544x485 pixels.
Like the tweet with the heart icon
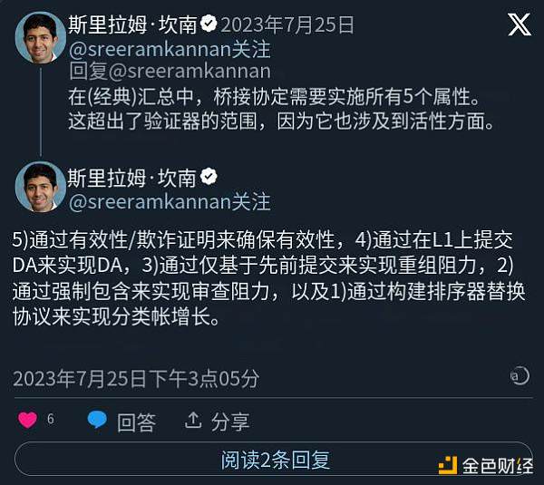28,420
